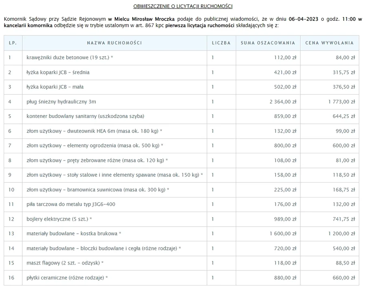Click starting price 1 200,00 zł
Screen dimensions: 377x292
coord(342,234)
